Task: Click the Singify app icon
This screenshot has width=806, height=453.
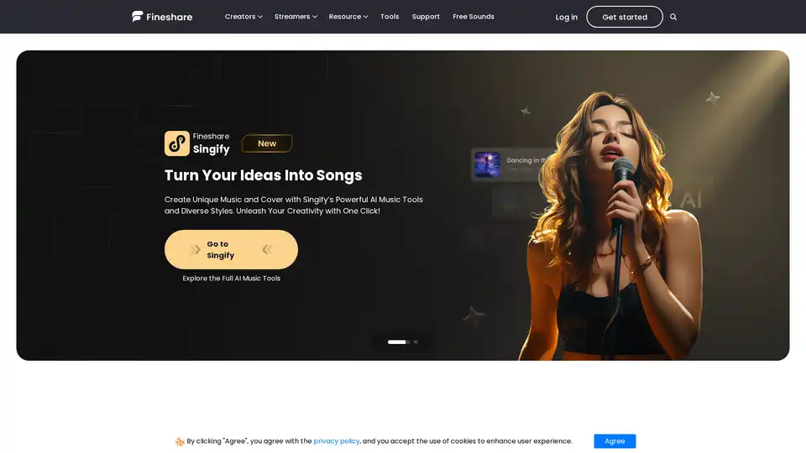Action: click(177, 143)
